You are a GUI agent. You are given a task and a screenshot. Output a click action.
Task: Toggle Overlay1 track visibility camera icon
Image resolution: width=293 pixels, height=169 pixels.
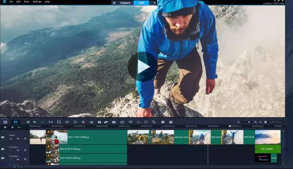pyautogui.click(x=3, y=149)
